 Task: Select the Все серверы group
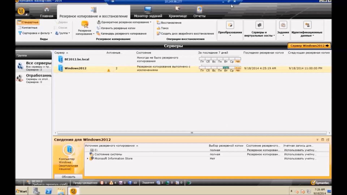coord(34,66)
